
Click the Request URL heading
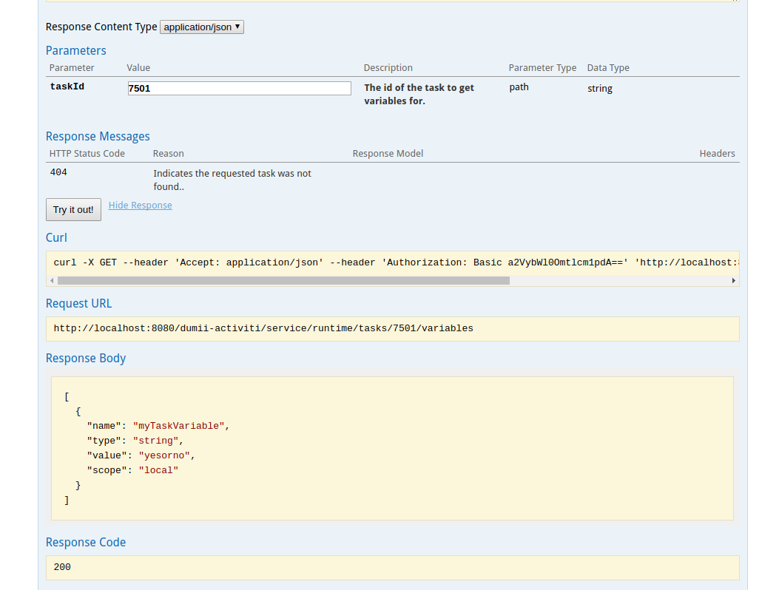tap(79, 303)
